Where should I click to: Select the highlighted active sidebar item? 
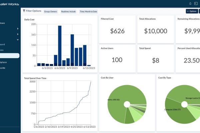pos(10,56)
